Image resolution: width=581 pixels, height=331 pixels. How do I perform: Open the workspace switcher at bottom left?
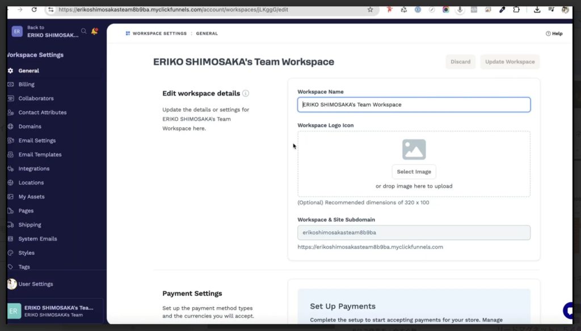(x=54, y=311)
